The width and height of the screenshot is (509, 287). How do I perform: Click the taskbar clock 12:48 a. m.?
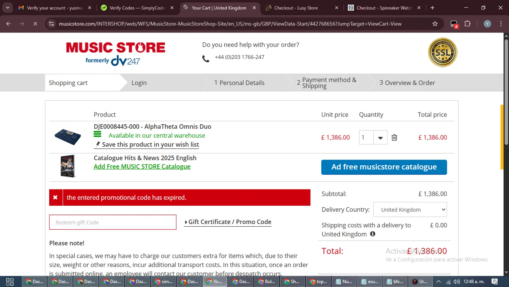[474, 282]
